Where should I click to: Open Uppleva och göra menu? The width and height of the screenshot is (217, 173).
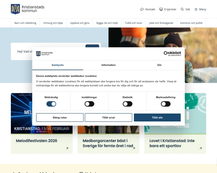tap(80, 23)
